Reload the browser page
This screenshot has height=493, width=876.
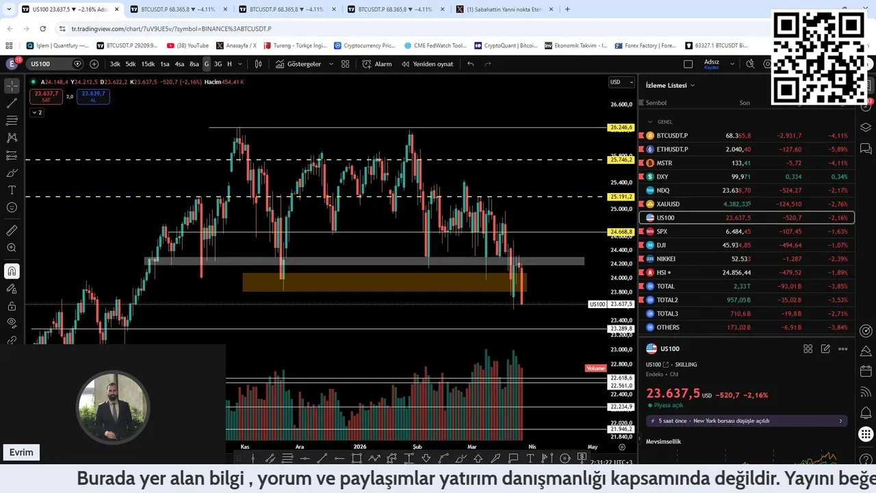click(42, 29)
